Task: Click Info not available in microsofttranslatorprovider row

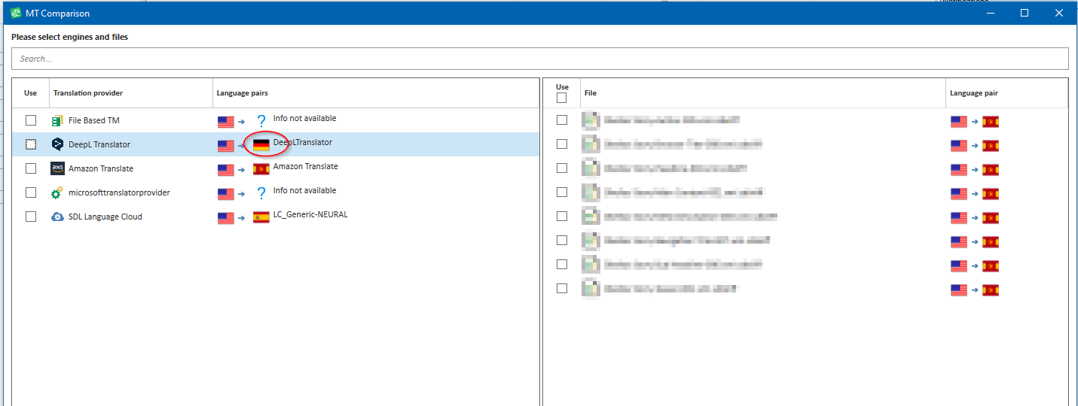Action: (304, 190)
